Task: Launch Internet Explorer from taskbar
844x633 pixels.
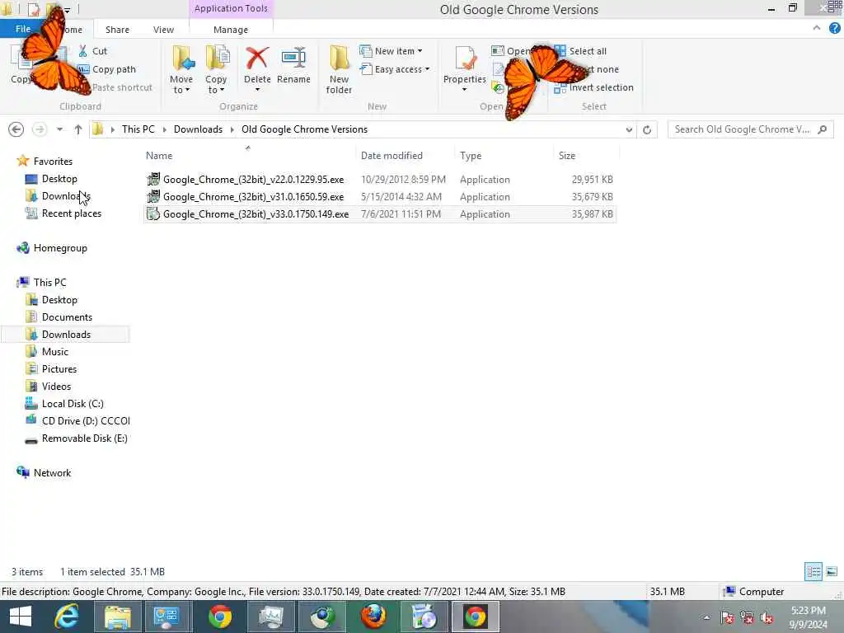Action: pos(67,617)
